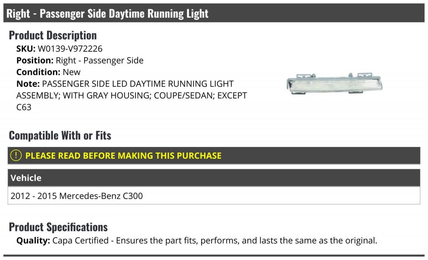
Task: Click the "Right - Passenger Side" position value
Action: coord(100,61)
